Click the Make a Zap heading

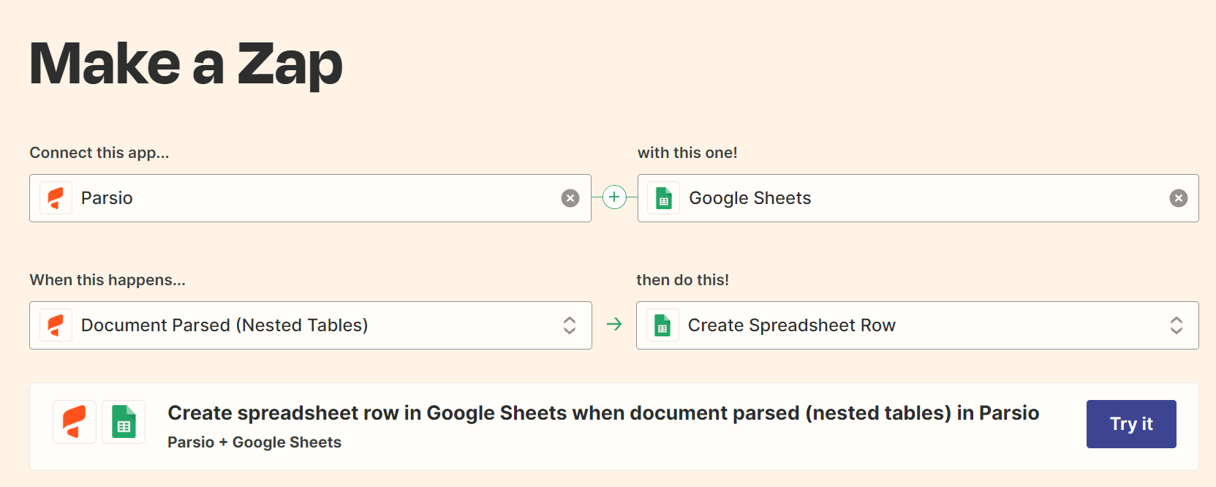[186, 64]
